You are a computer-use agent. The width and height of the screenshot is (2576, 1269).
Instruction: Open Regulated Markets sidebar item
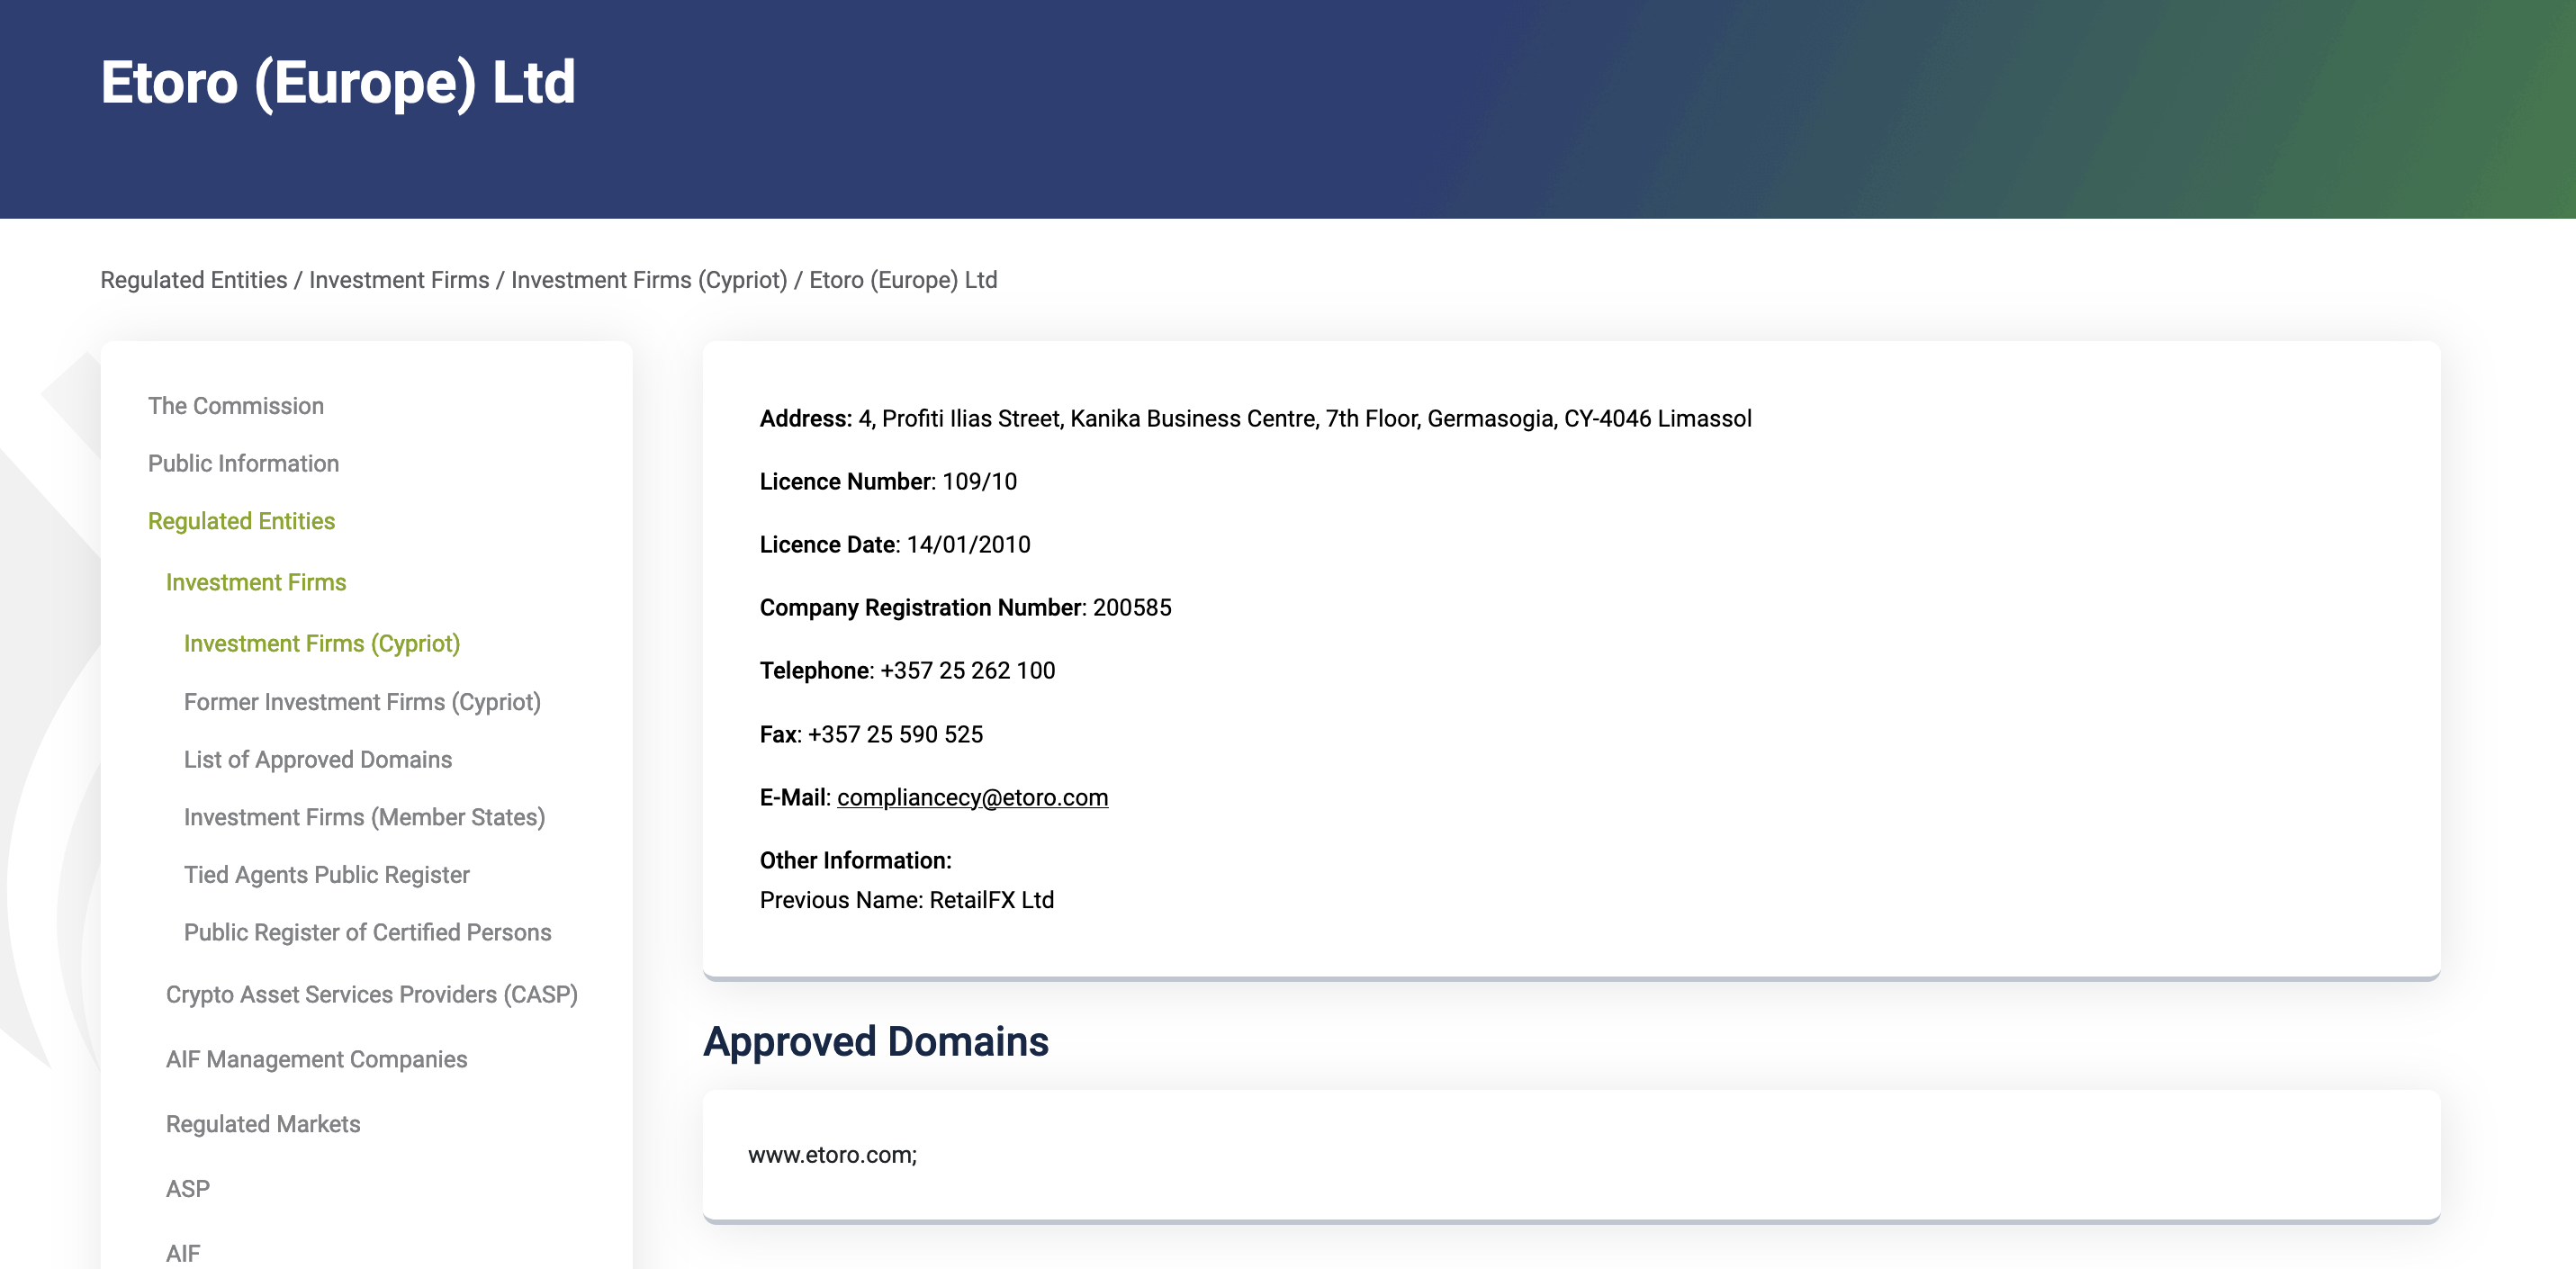pos(262,1124)
